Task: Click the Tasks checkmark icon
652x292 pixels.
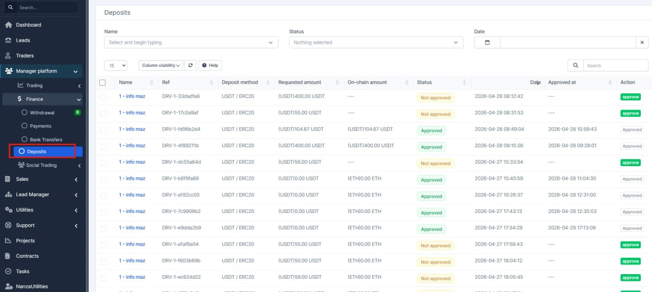Action: point(8,272)
